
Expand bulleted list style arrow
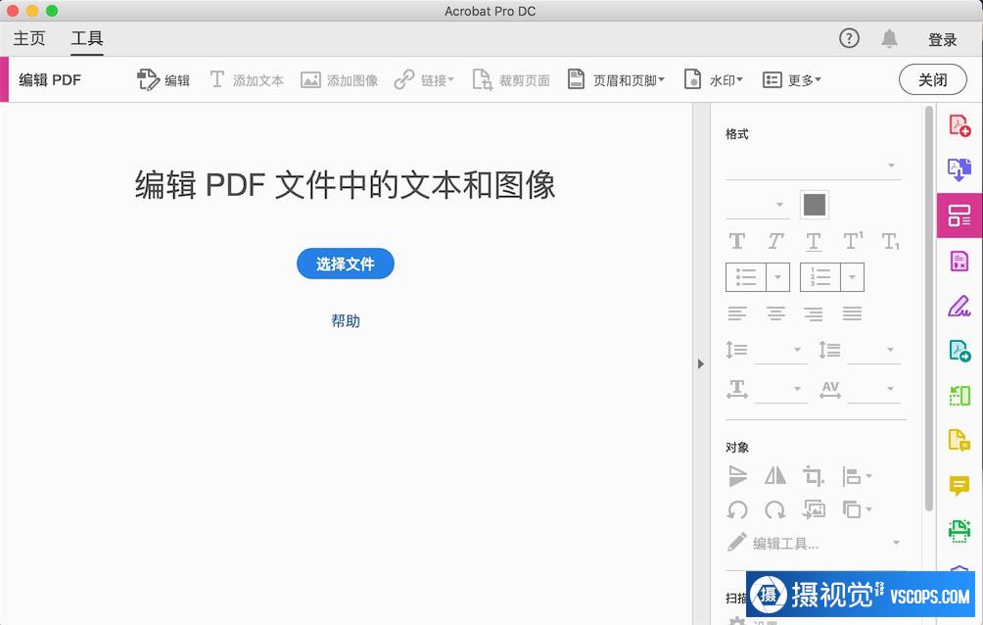click(777, 277)
